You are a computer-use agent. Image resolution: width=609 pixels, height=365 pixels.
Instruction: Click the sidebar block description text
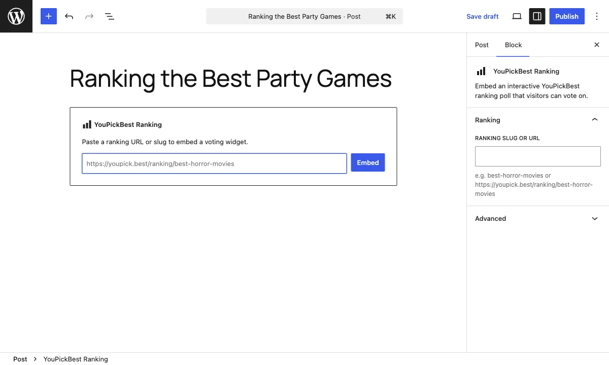click(x=531, y=91)
